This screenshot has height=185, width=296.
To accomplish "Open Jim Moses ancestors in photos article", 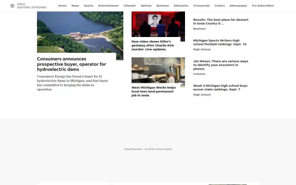I will pos(221,65).
